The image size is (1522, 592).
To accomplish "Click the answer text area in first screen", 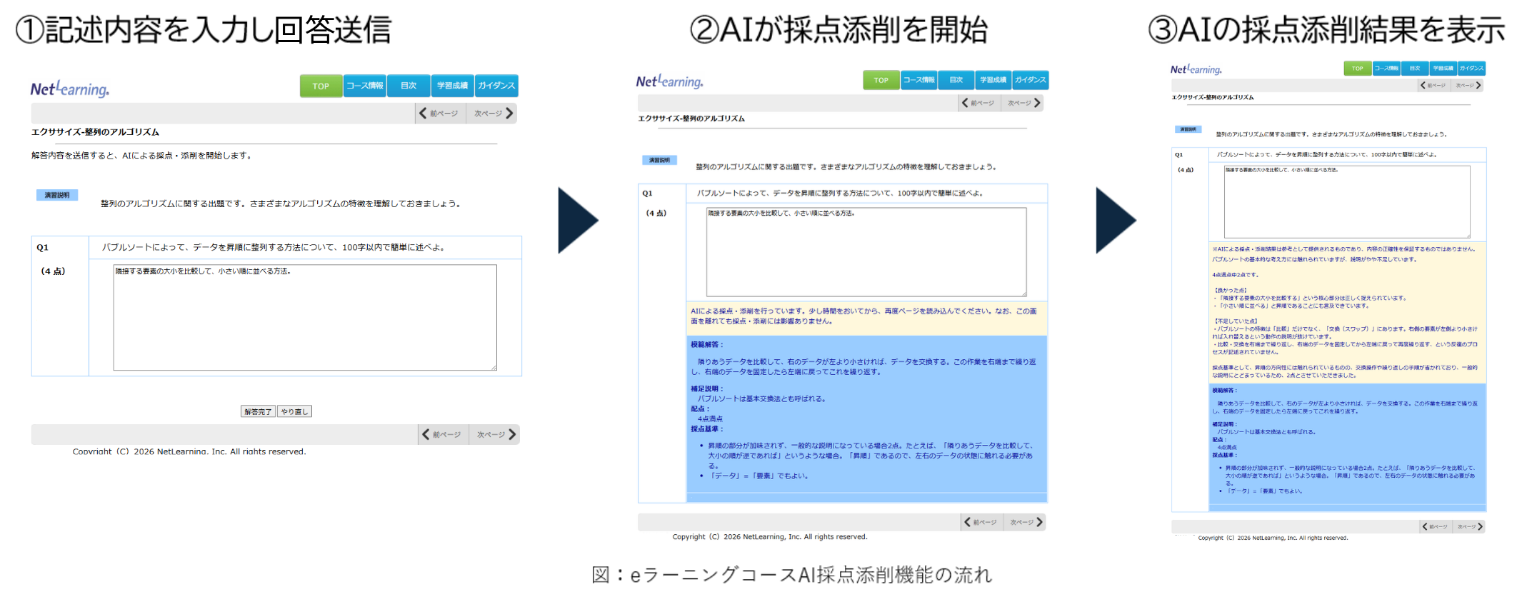I will point(305,318).
